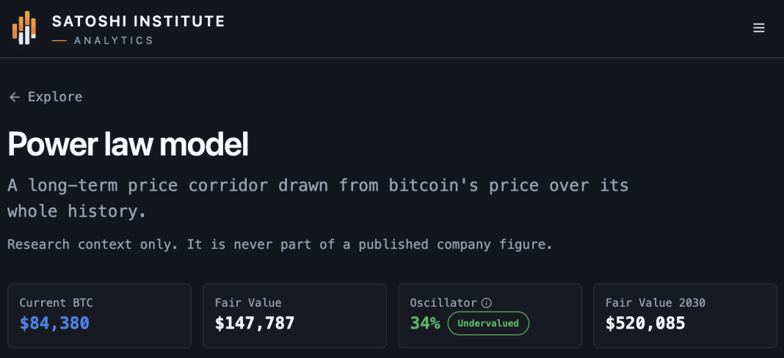Select the $520,085 projection figure
The height and width of the screenshot is (358, 784).
point(645,324)
